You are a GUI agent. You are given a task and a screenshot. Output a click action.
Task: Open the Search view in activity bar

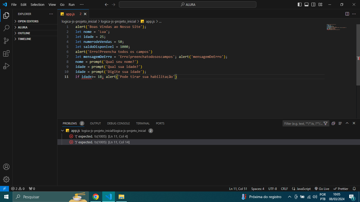[x=6, y=28]
